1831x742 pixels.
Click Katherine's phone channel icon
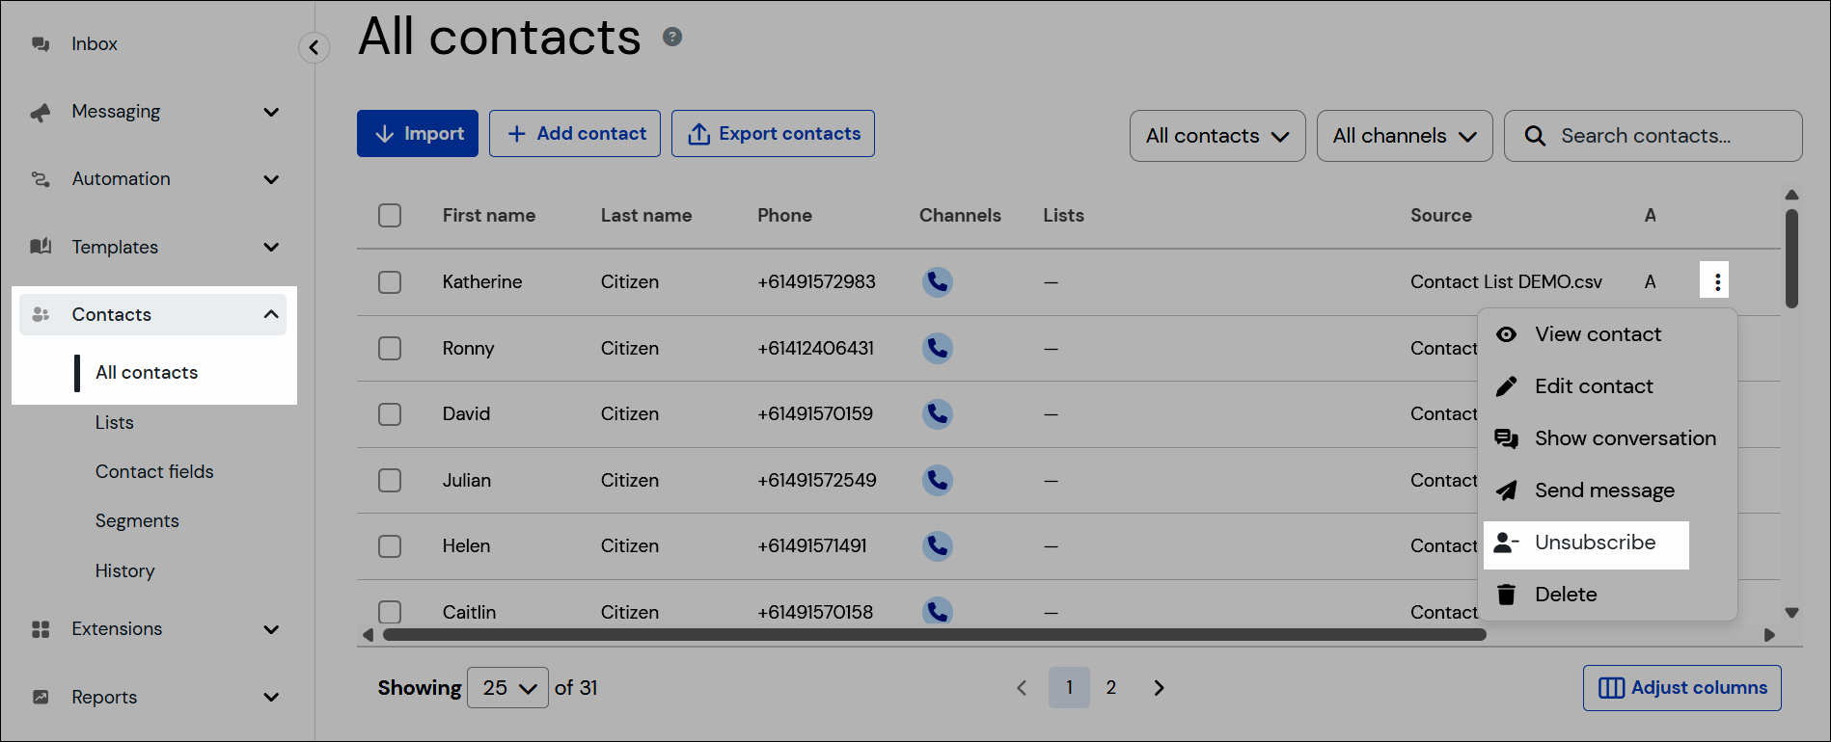point(937,281)
